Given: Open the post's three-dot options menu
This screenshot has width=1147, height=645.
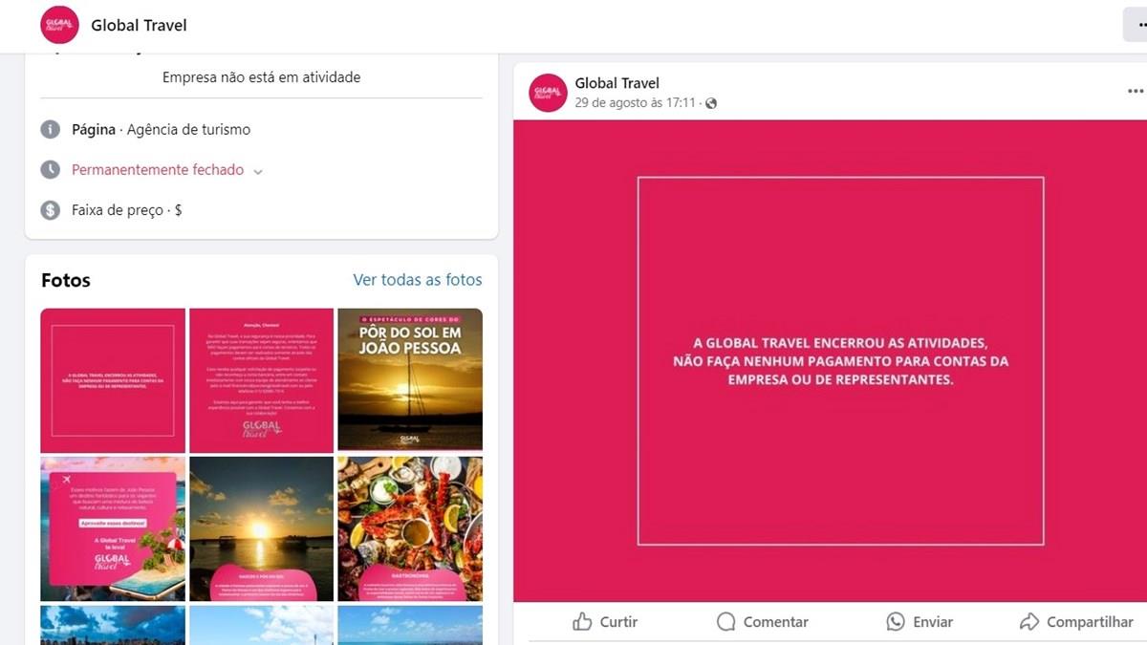Looking at the screenshot, I should (x=1135, y=92).
